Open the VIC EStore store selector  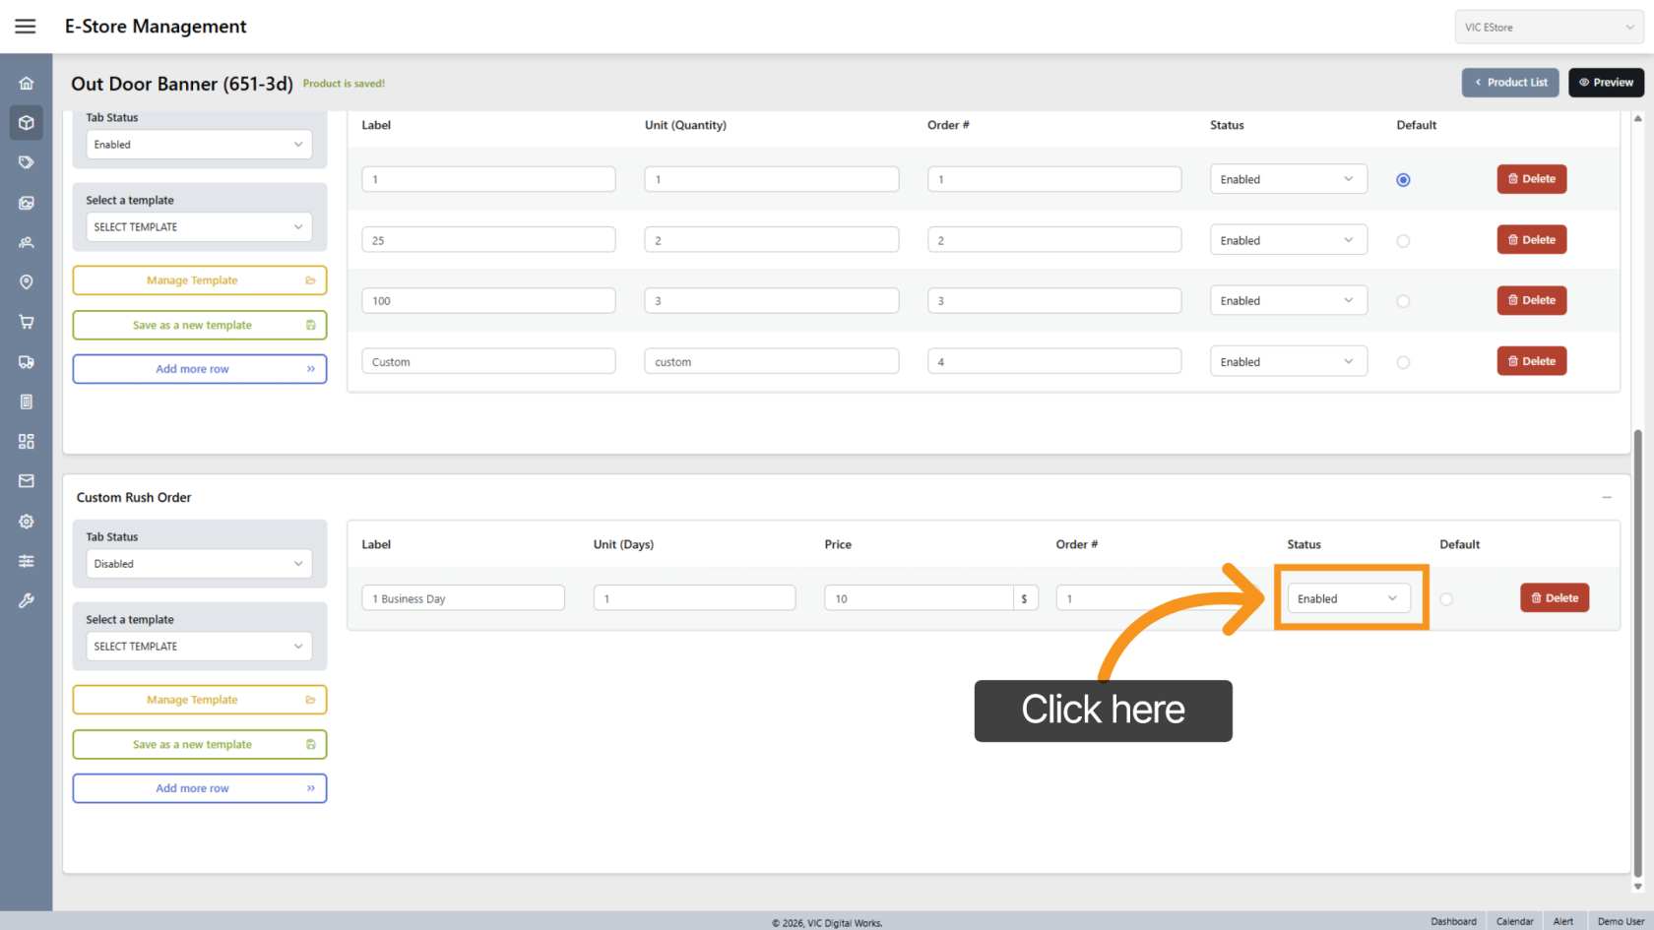click(1548, 28)
